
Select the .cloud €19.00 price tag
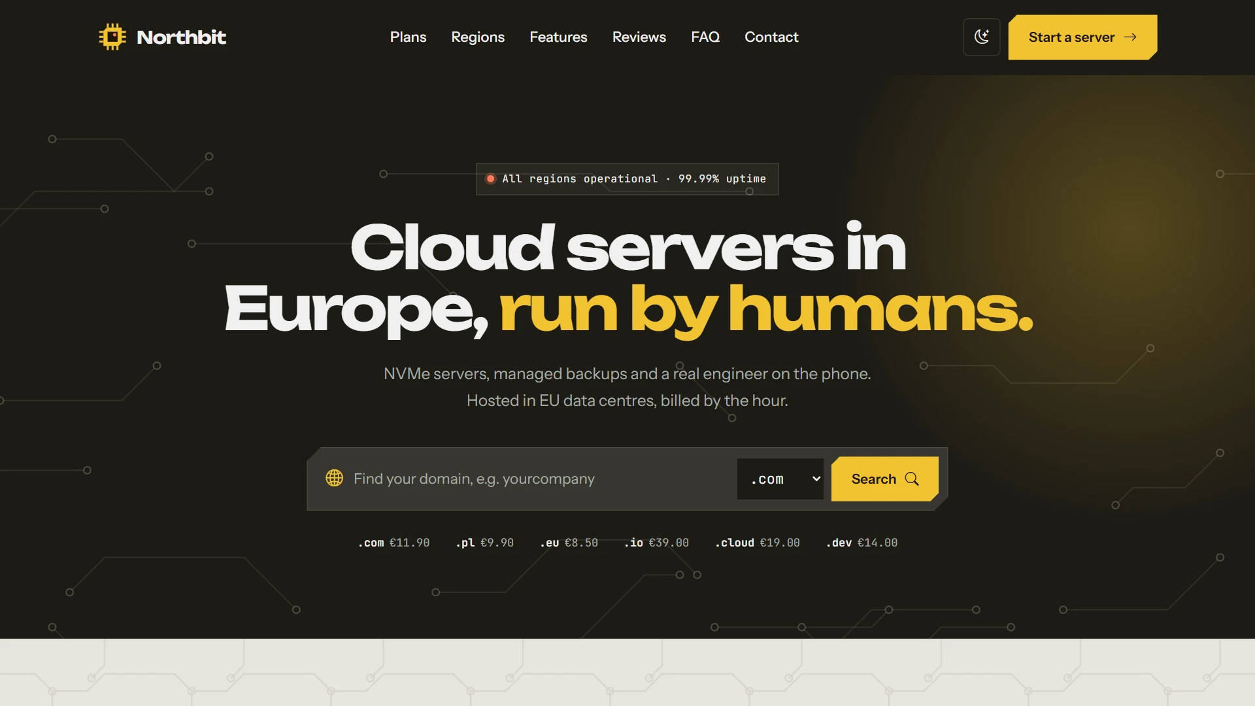[758, 543]
